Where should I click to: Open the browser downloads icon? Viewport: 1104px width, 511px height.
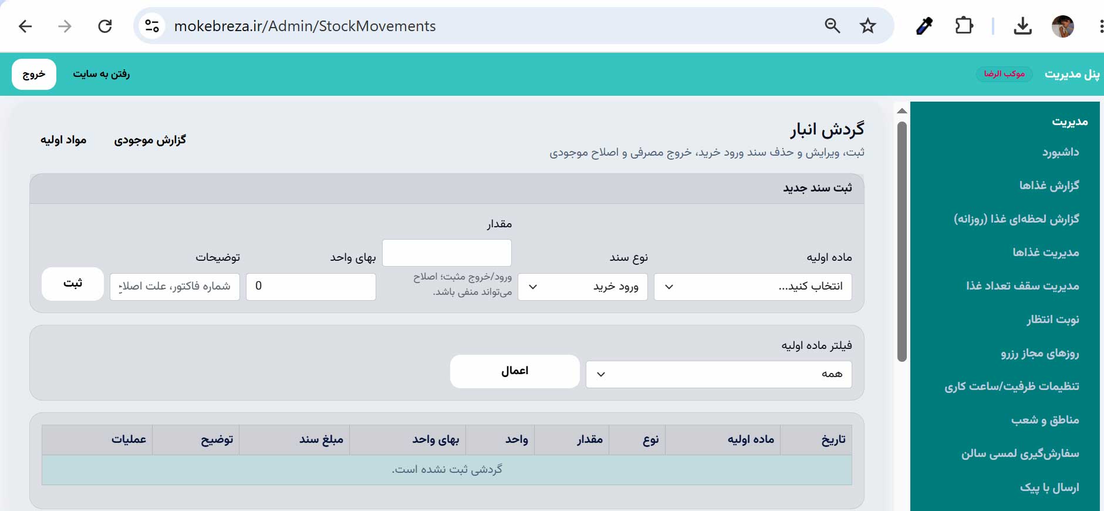click(1022, 26)
